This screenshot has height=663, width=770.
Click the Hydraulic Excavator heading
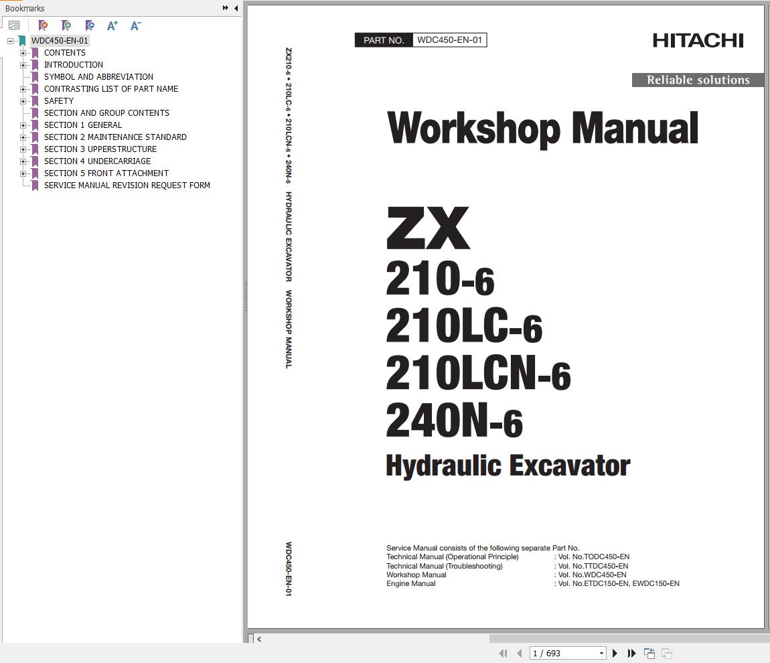tap(508, 465)
